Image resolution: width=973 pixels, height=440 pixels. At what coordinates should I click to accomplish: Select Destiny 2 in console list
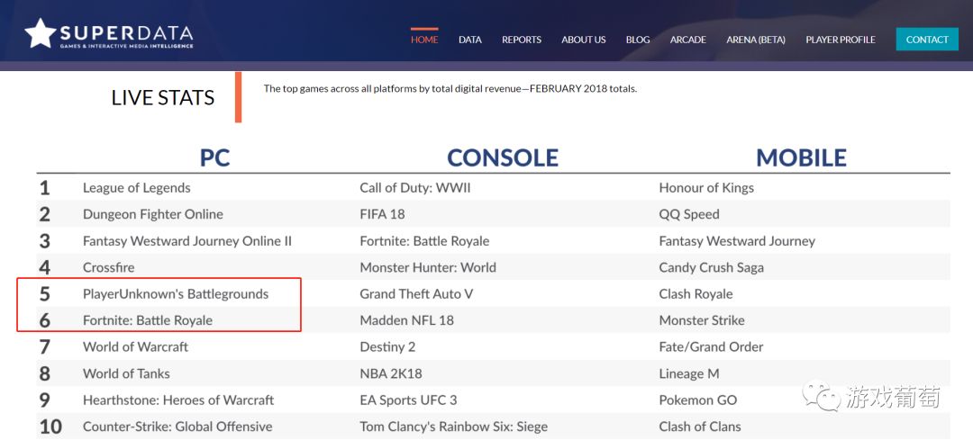387,347
